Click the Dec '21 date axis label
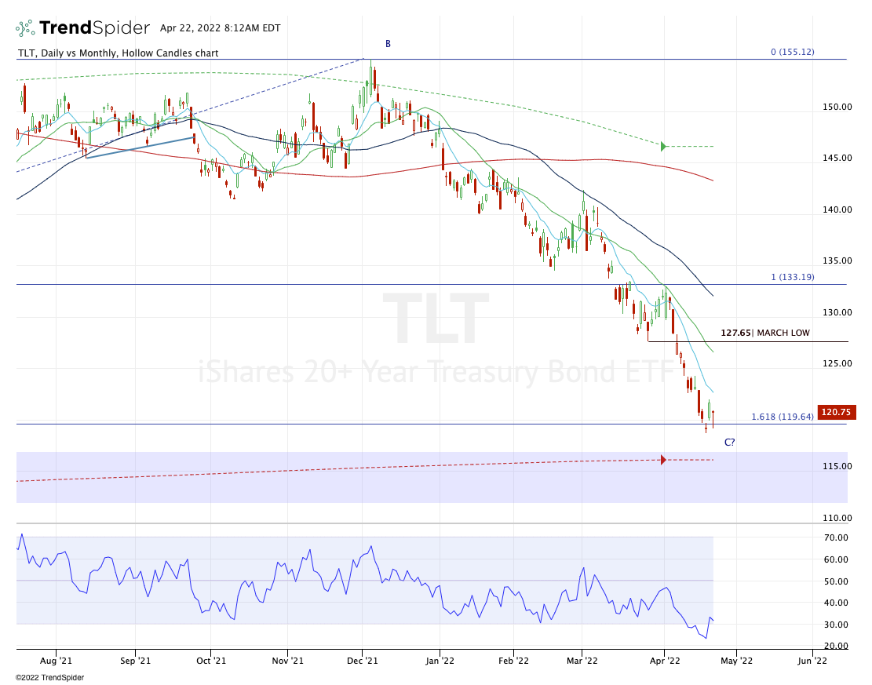The height and width of the screenshot is (685, 872). coord(362,661)
